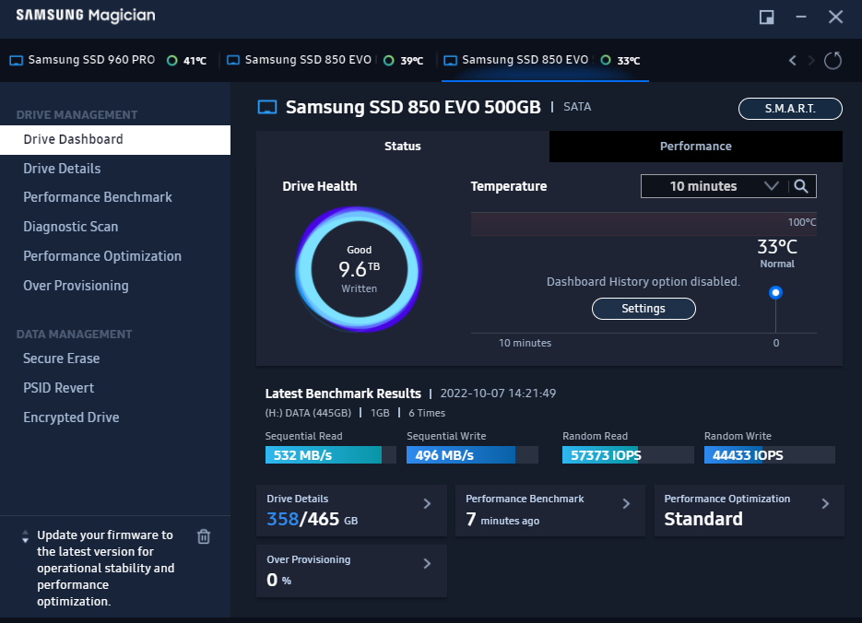Click the '7 minutes ago' benchmark text
Viewport: 862px width, 623px height.
coord(502,519)
